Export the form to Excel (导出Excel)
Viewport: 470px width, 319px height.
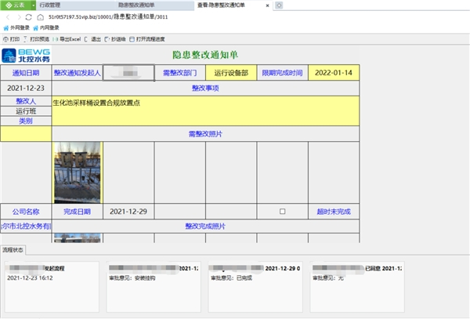68,38
